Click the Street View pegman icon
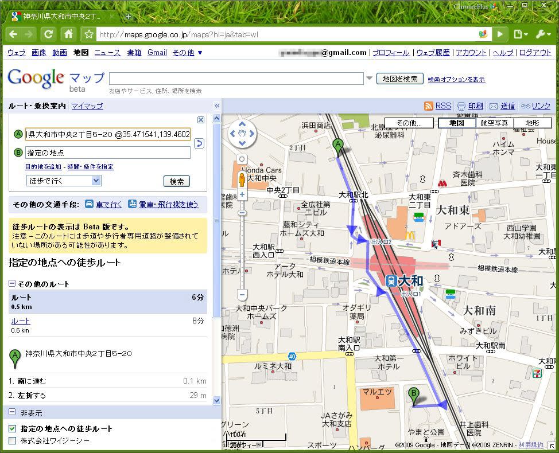This screenshot has height=453, width=559. [242, 179]
